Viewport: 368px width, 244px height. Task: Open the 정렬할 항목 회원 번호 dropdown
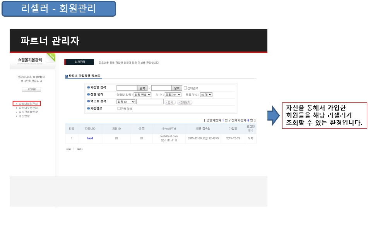coord(142,95)
